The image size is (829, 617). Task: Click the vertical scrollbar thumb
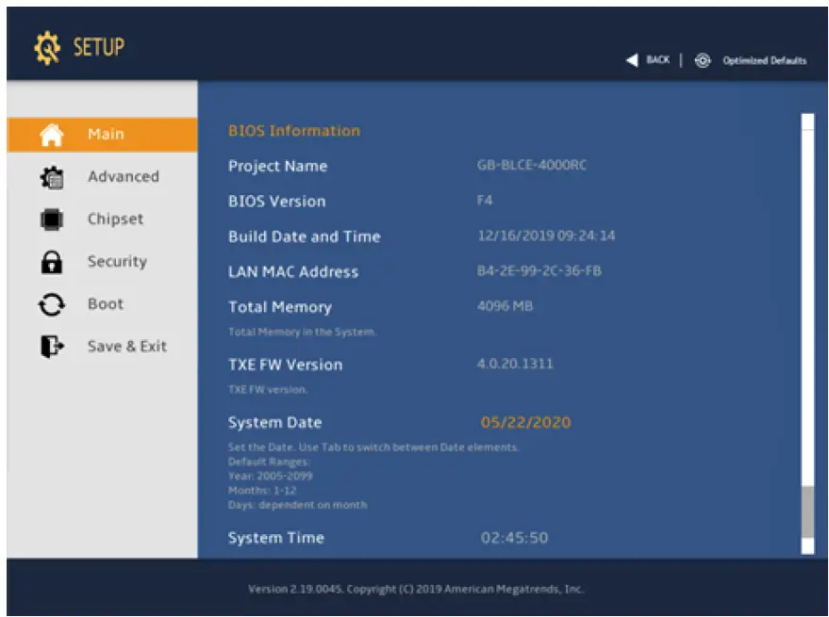click(x=806, y=512)
